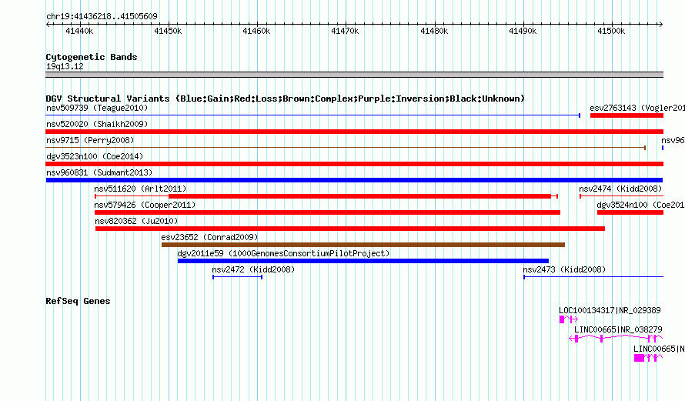
Task: Click the DGV Structural Variants track title
Action: coord(285,99)
